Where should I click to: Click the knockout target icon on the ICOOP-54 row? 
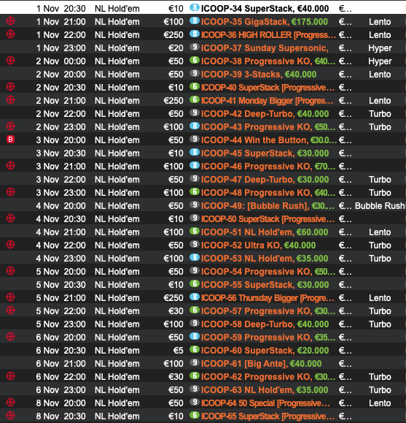10,271
